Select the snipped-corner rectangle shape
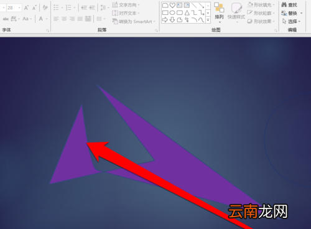 165,5
